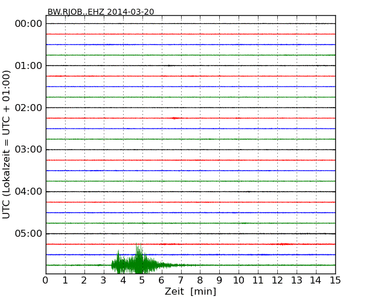Viewport: 381px width, 304px height.
Task: Click the plot title 'BW.RJOB..EHZ 2014-03-20'
Action: (101, 12)
